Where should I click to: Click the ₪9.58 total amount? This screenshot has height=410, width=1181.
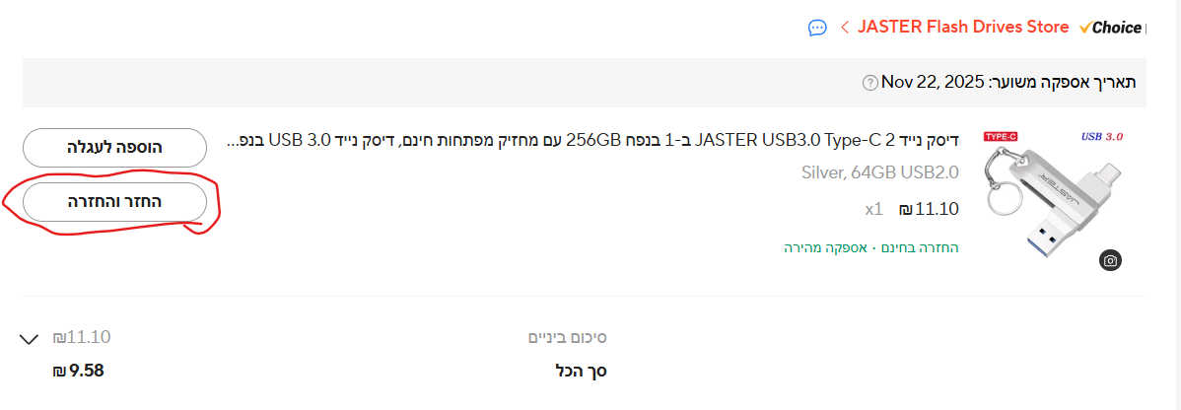[79, 372]
